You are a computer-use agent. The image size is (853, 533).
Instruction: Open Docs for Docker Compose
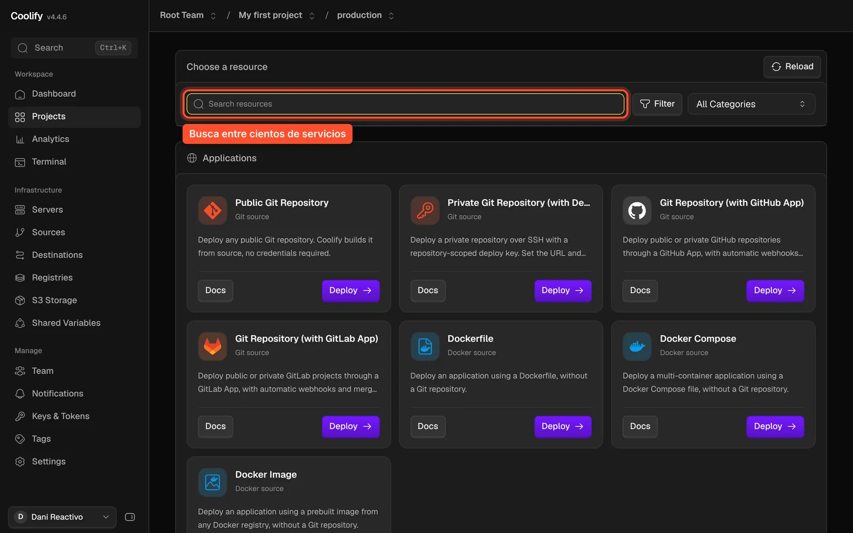coord(640,426)
